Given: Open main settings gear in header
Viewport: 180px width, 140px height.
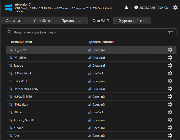Looking at the screenshot, I should click(175, 8).
